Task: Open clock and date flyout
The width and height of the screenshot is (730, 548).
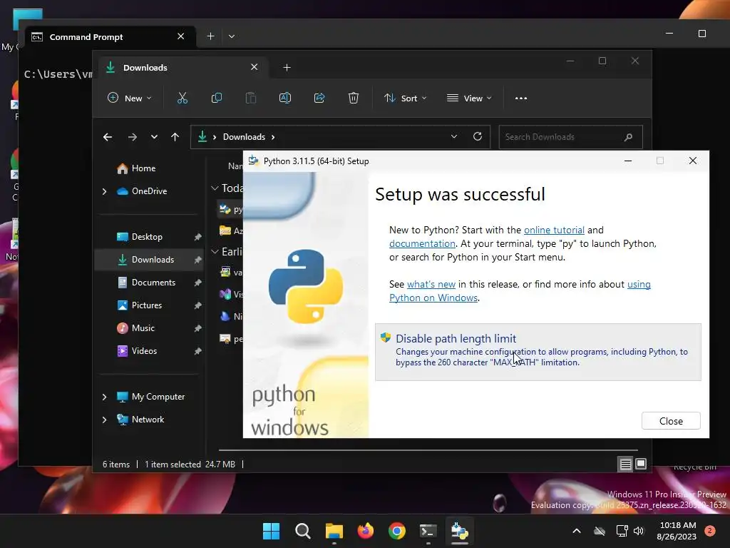Action: [x=677, y=531]
